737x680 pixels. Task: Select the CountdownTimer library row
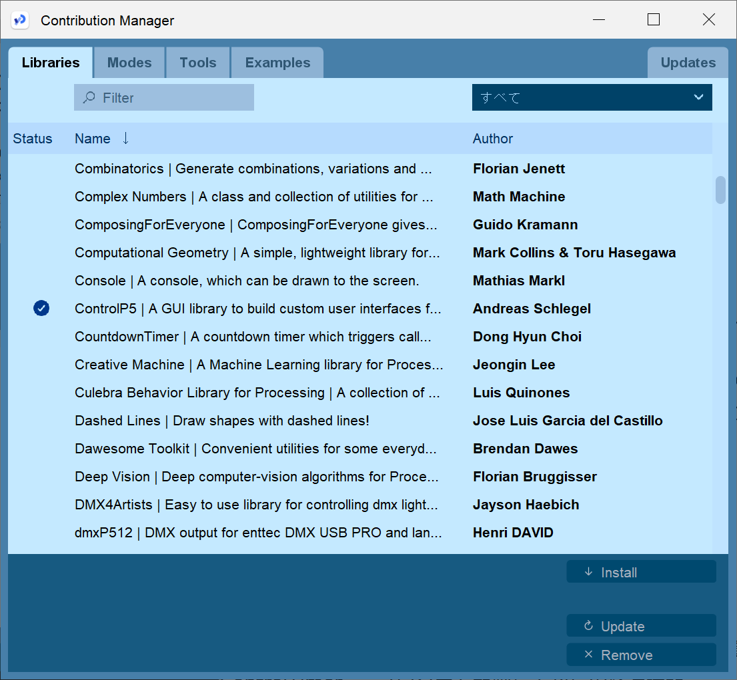(360, 337)
